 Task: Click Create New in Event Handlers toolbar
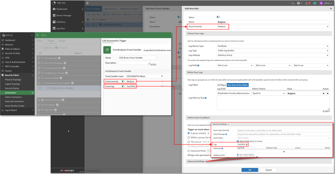94,14
